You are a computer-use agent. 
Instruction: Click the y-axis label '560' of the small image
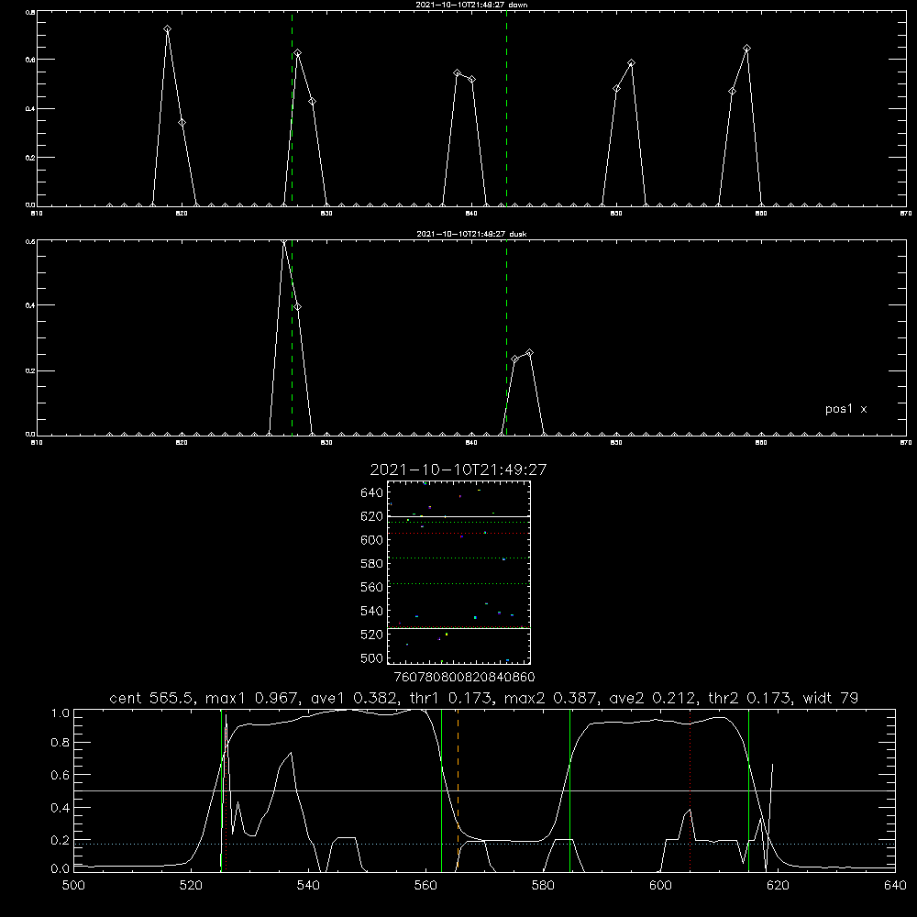tap(372, 587)
